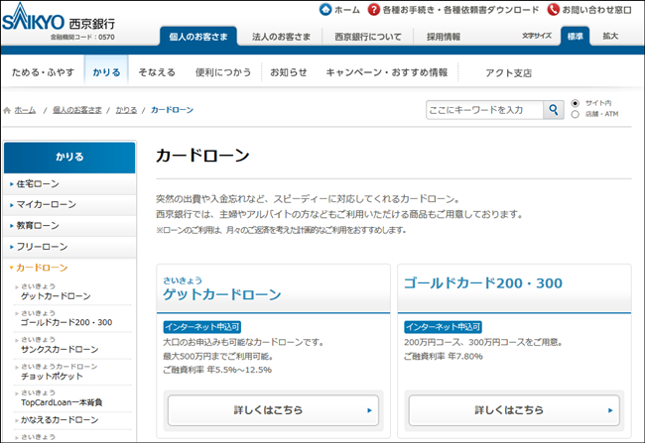Click ゲットカードローン card title

222,294
